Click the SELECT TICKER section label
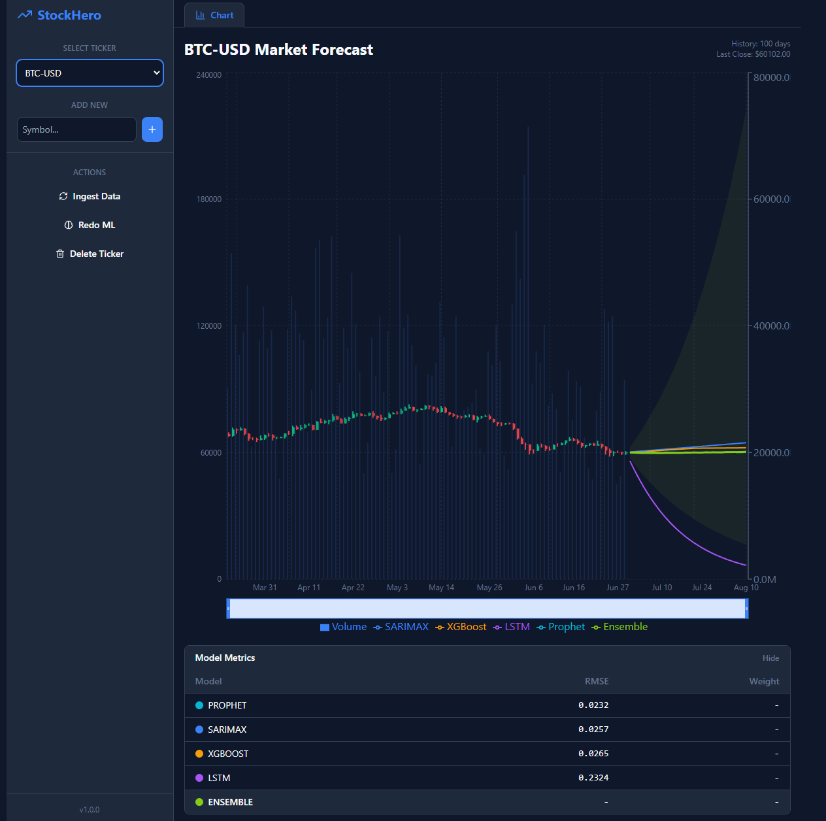 (90, 48)
